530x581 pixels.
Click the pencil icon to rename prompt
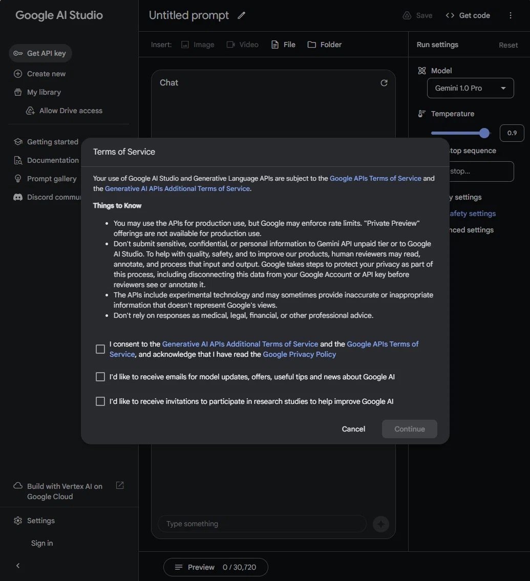click(x=241, y=15)
